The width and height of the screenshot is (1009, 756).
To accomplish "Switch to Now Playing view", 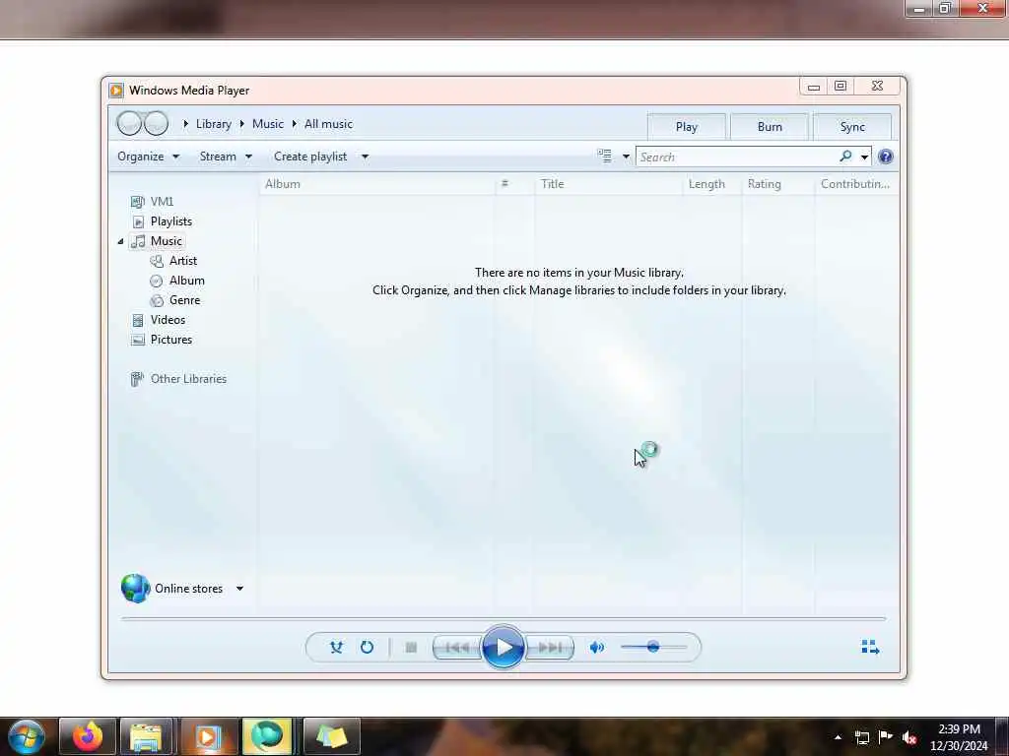I will pyautogui.click(x=870, y=647).
